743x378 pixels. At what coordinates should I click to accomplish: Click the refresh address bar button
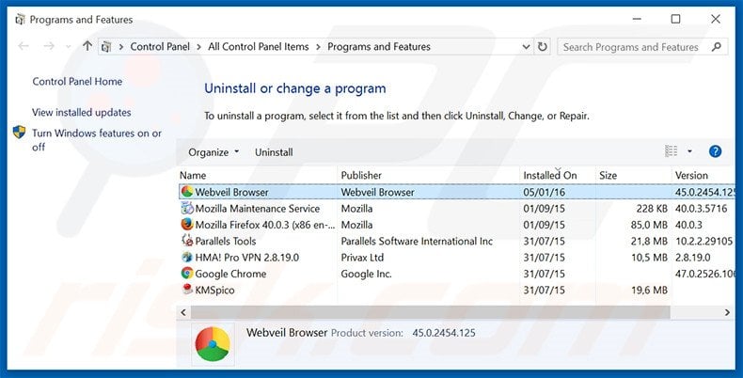(x=542, y=47)
